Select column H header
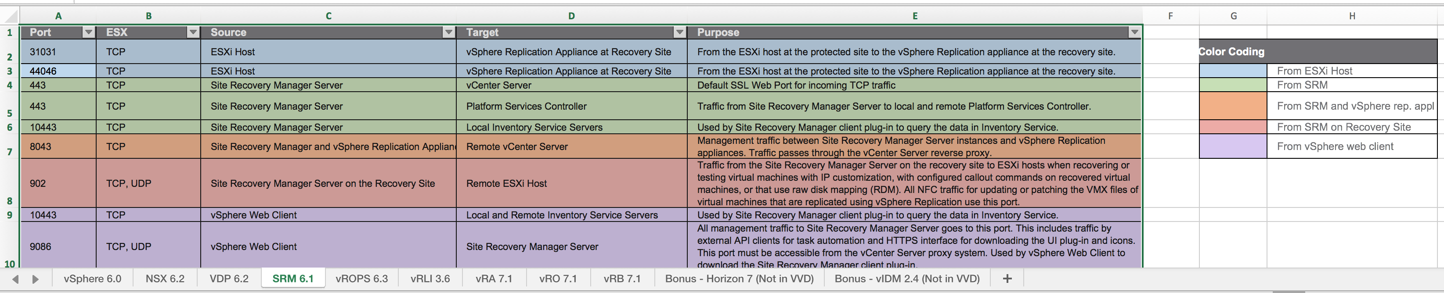The height and width of the screenshot is (293, 1444). pos(1352,16)
